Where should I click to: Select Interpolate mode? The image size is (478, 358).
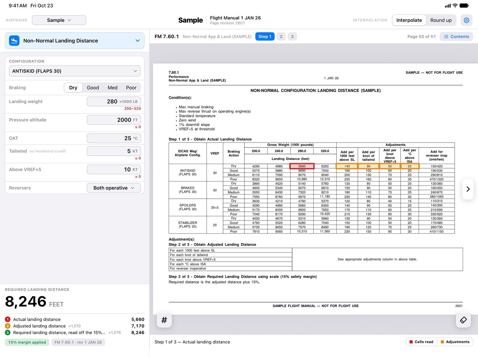(409, 20)
